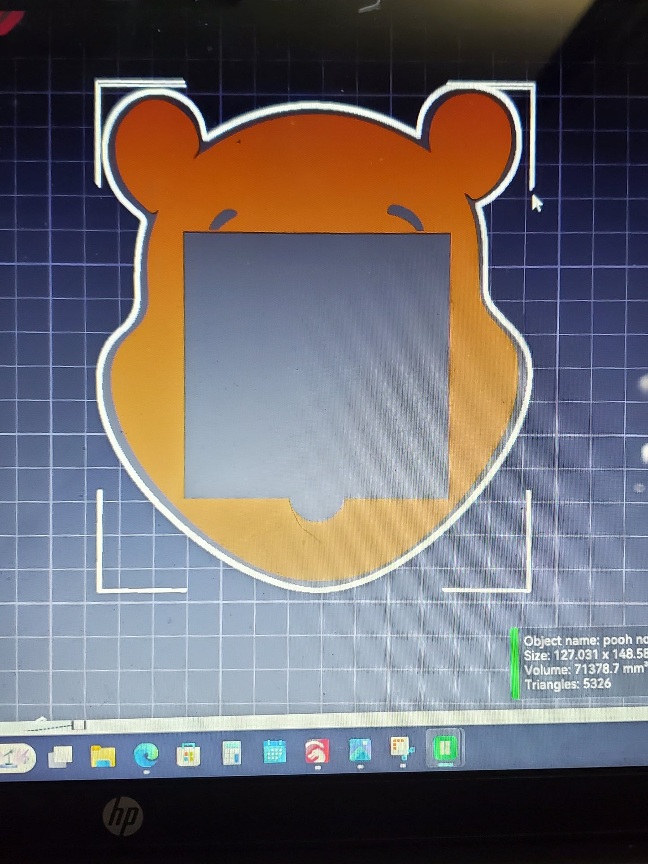Viewport: 648px width, 864px height.
Task: Open the orange grid app in taskbar
Action: [x=402, y=749]
